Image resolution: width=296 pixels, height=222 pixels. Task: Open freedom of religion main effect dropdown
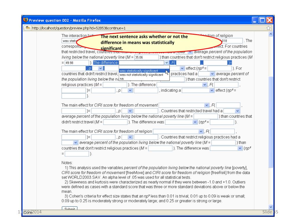[x=178, y=132]
